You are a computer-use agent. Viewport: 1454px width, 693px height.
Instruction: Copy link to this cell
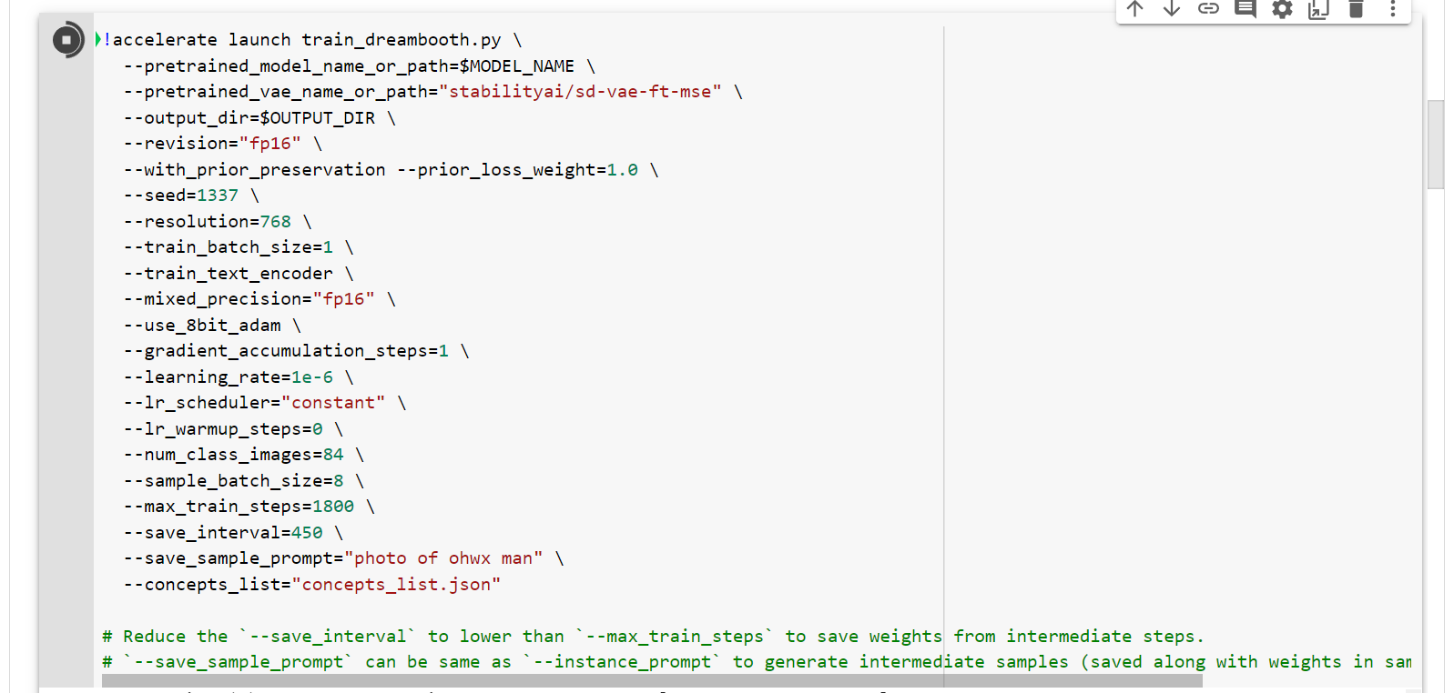[1208, 9]
